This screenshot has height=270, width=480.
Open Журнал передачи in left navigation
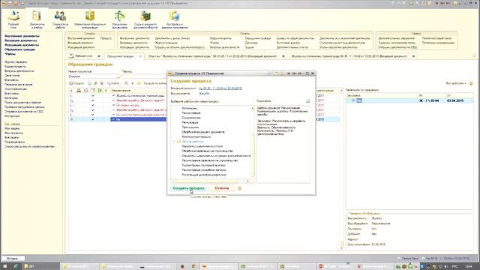(x=16, y=62)
